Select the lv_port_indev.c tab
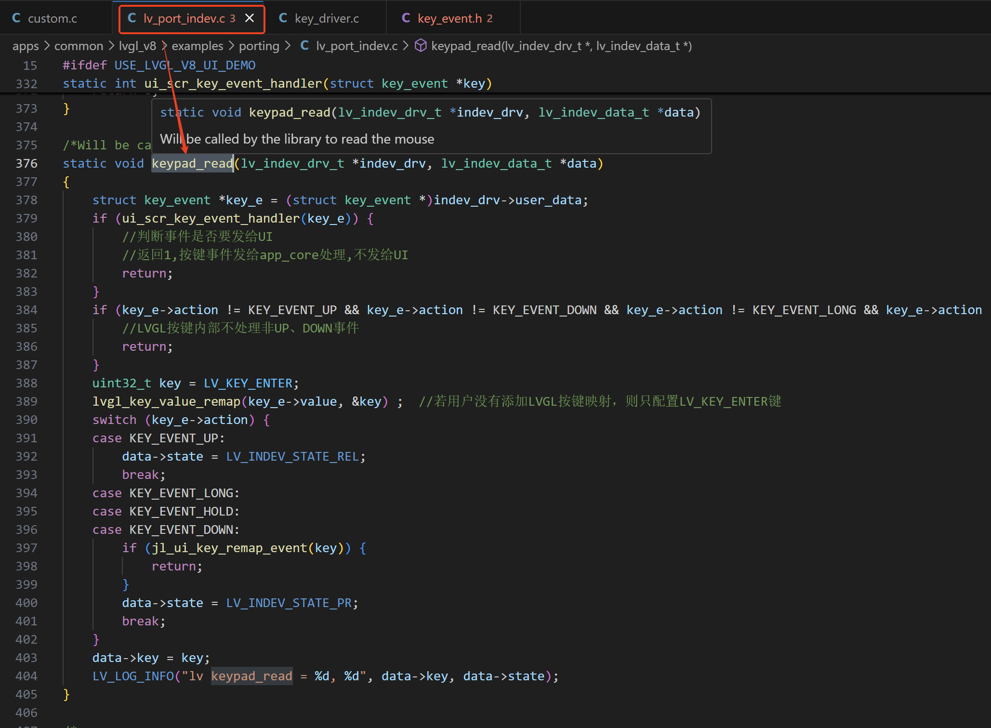Image resolution: width=991 pixels, height=728 pixels. [x=184, y=18]
